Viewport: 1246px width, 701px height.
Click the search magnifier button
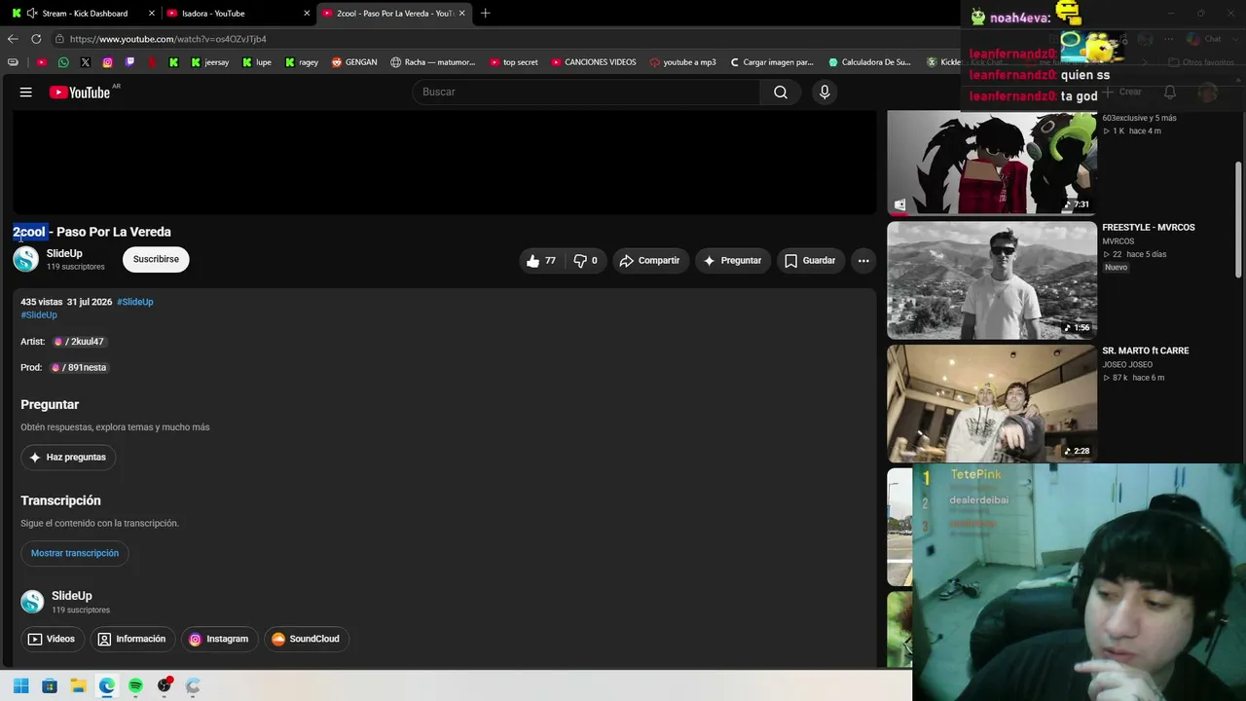pyautogui.click(x=781, y=92)
